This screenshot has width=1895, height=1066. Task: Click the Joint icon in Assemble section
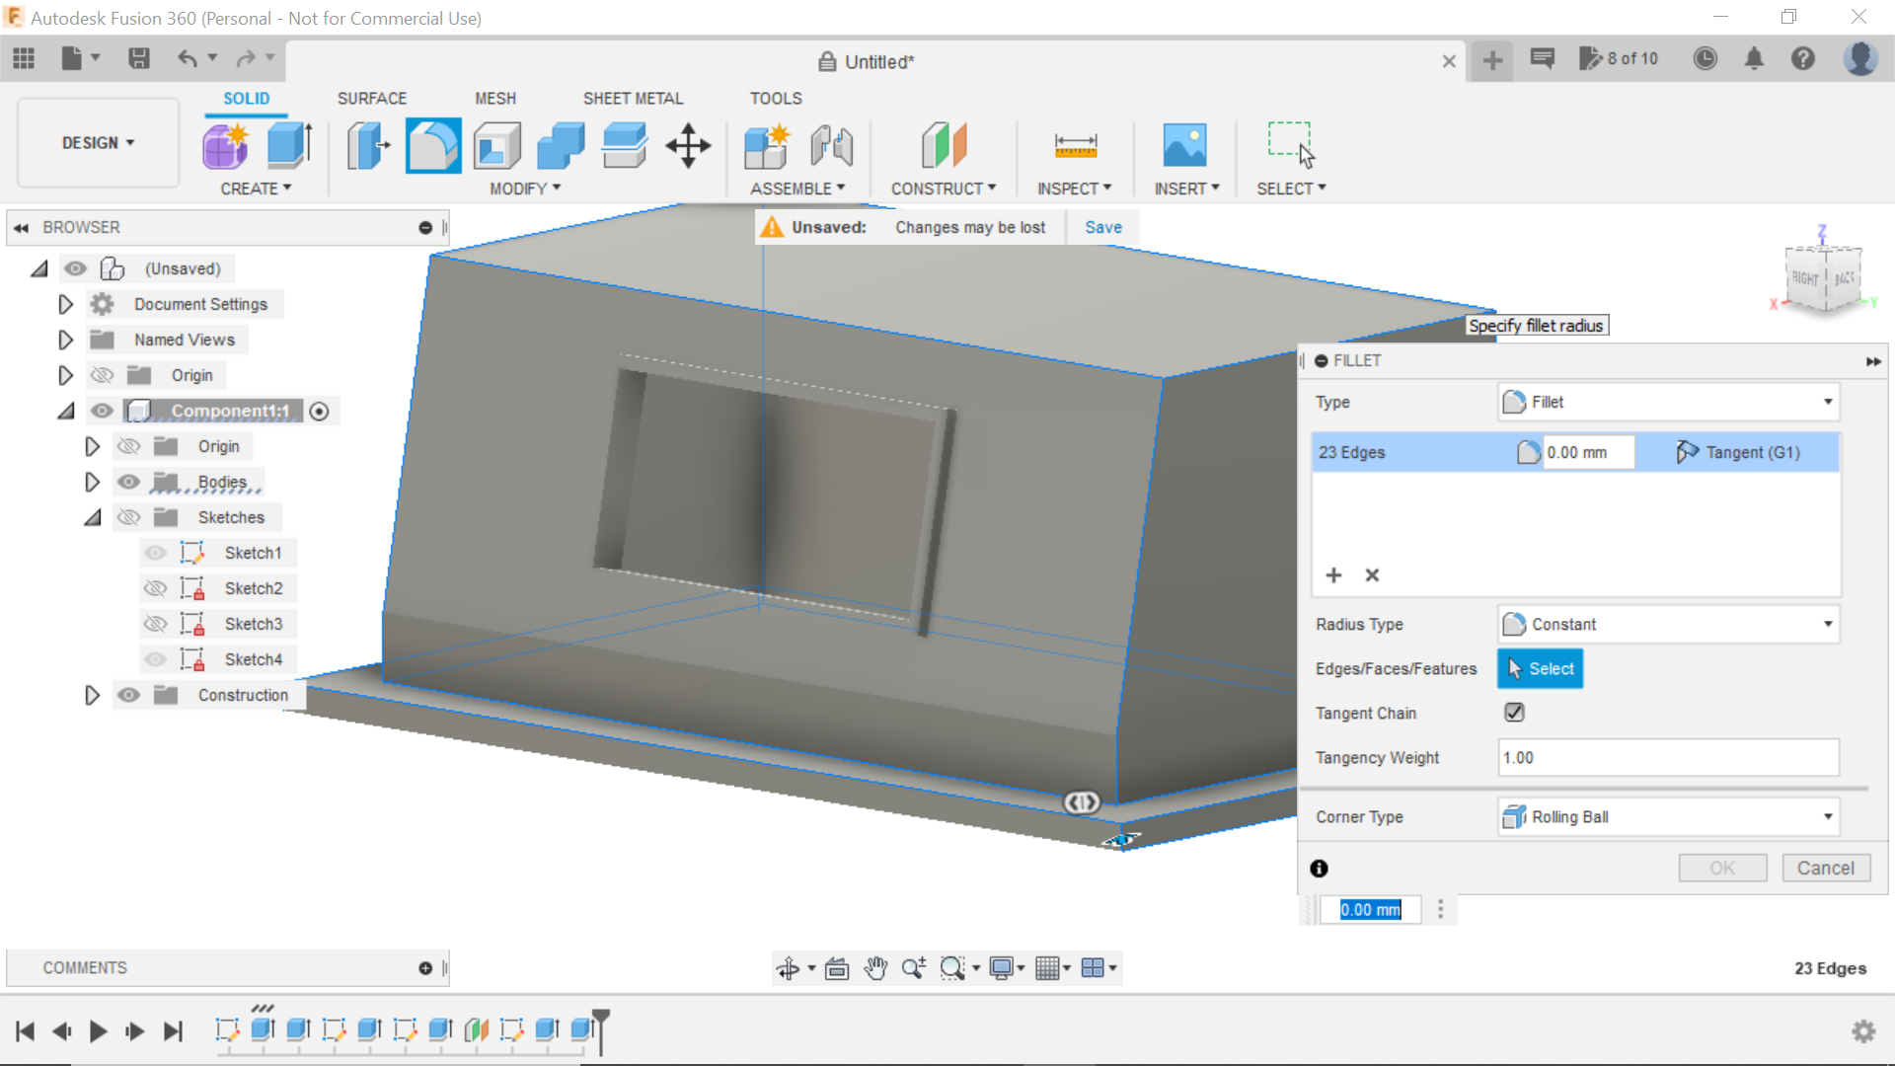click(831, 145)
